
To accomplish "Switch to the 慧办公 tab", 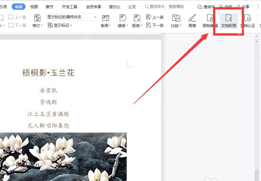I will (115, 7).
